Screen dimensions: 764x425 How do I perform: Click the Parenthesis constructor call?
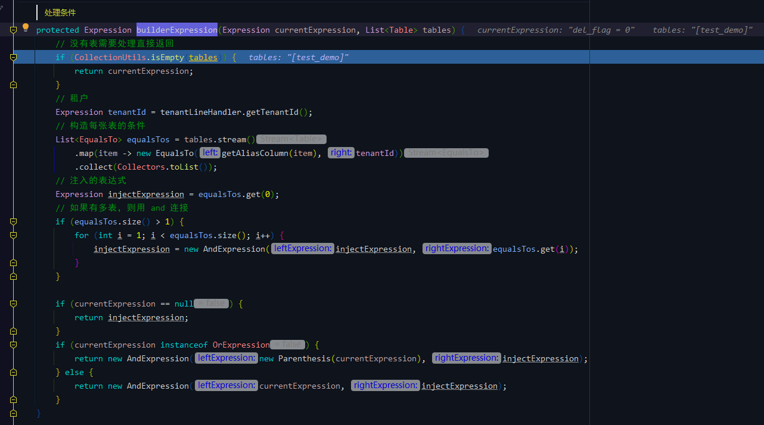point(305,358)
